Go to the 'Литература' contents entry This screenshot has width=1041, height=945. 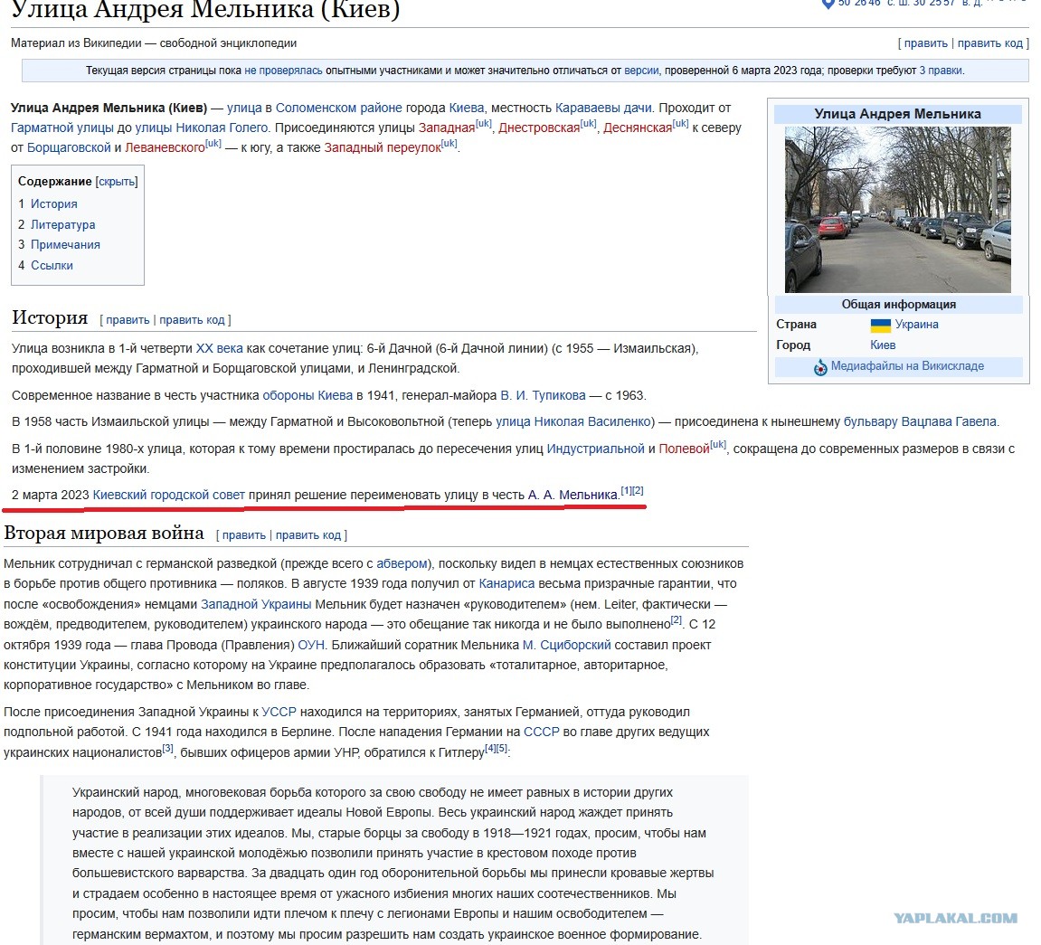[x=63, y=225]
